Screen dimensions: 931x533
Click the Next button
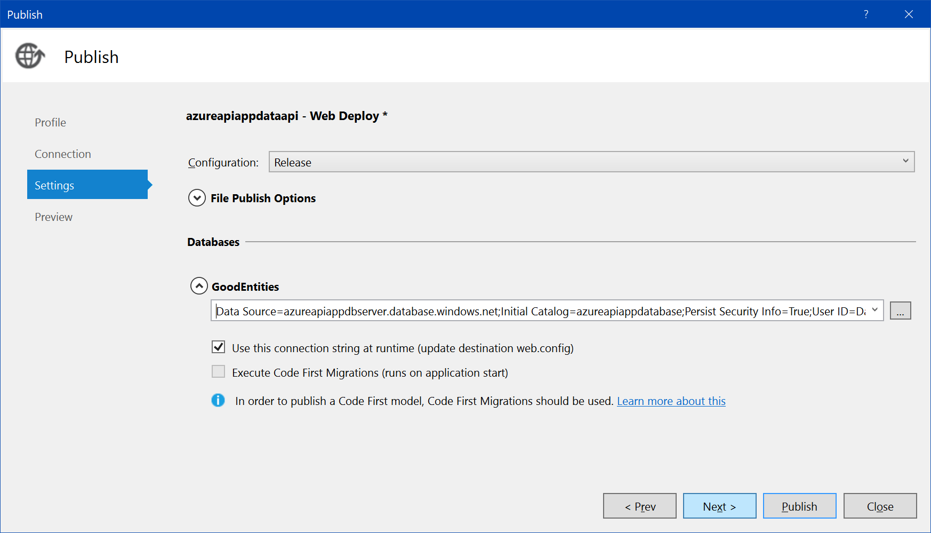[x=719, y=506]
